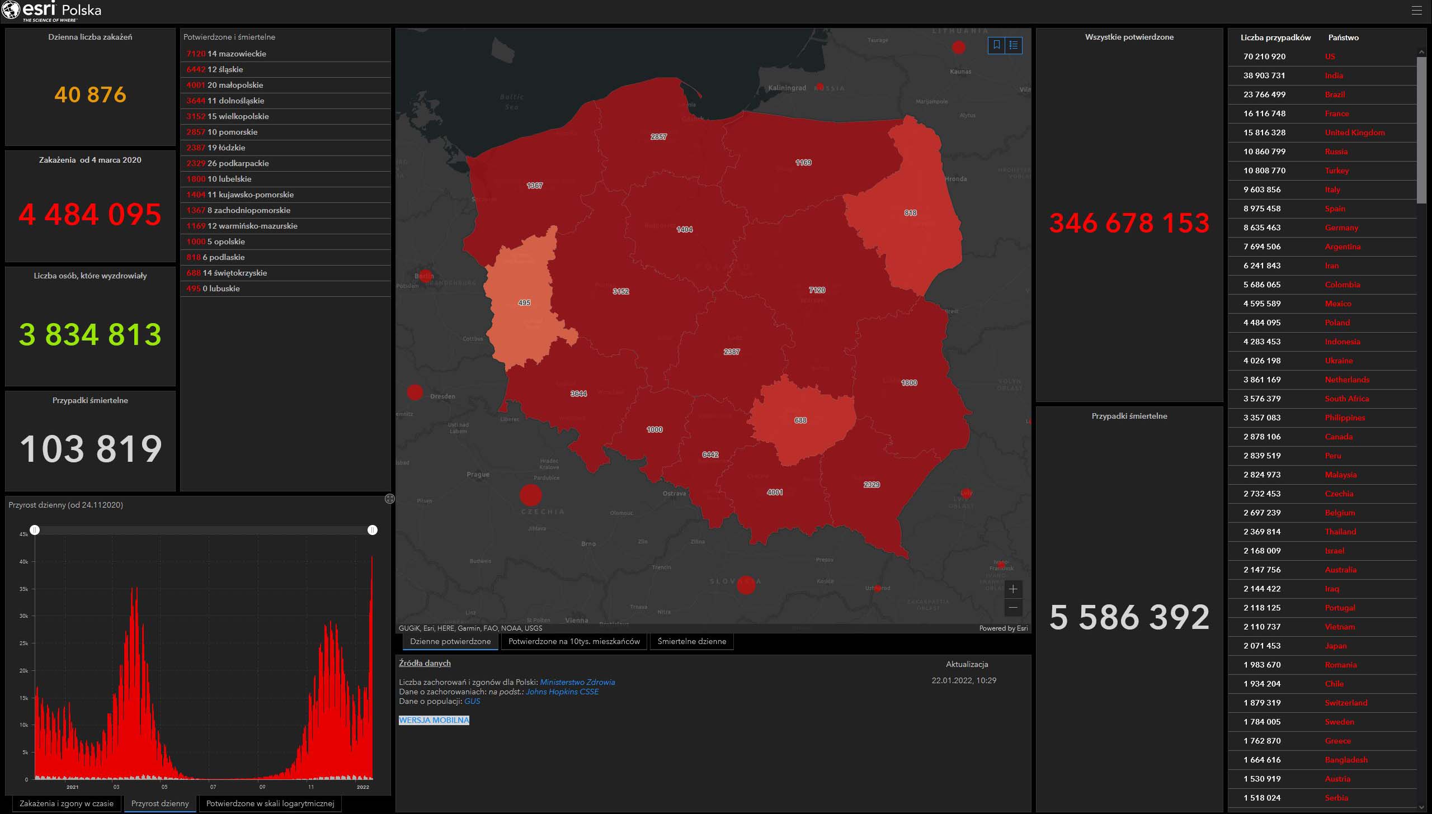Screen dimensions: 1432x814
Task: Select Potwierdzone na 10tys. mieszkańców tab
Action: click(574, 641)
